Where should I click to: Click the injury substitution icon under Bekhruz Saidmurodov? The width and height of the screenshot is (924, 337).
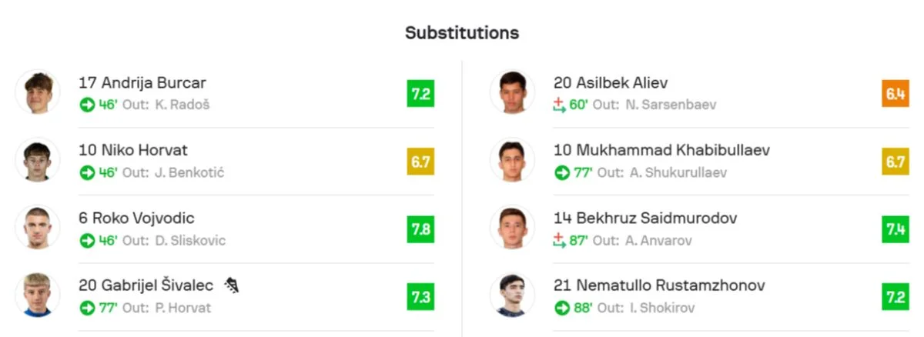[x=560, y=240]
